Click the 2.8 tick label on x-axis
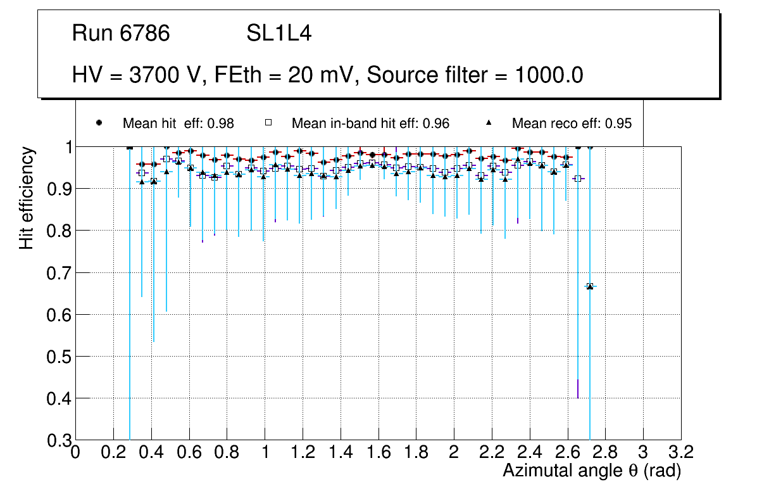The width and height of the screenshot is (757, 489). [605, 452]
